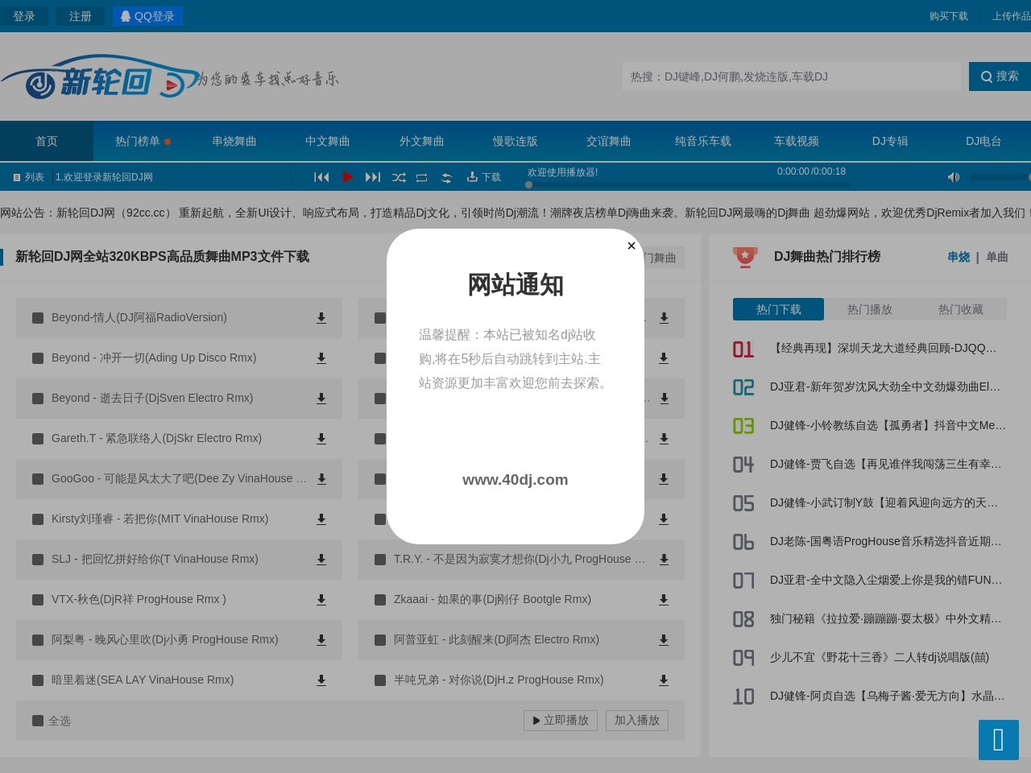Open the 交谊舞曲 nav item
This screenshot has width=1031, height=773.
coord(609,141)
